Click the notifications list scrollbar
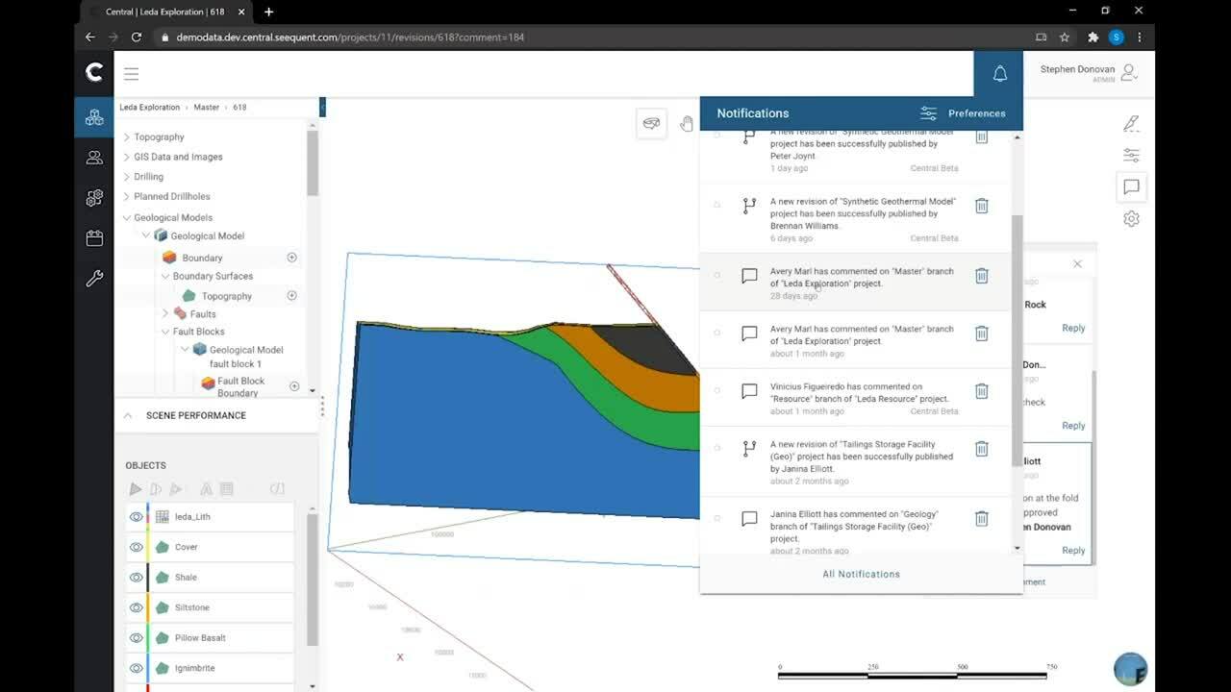Viewport: 1231px width, 692px height. 1017,341
